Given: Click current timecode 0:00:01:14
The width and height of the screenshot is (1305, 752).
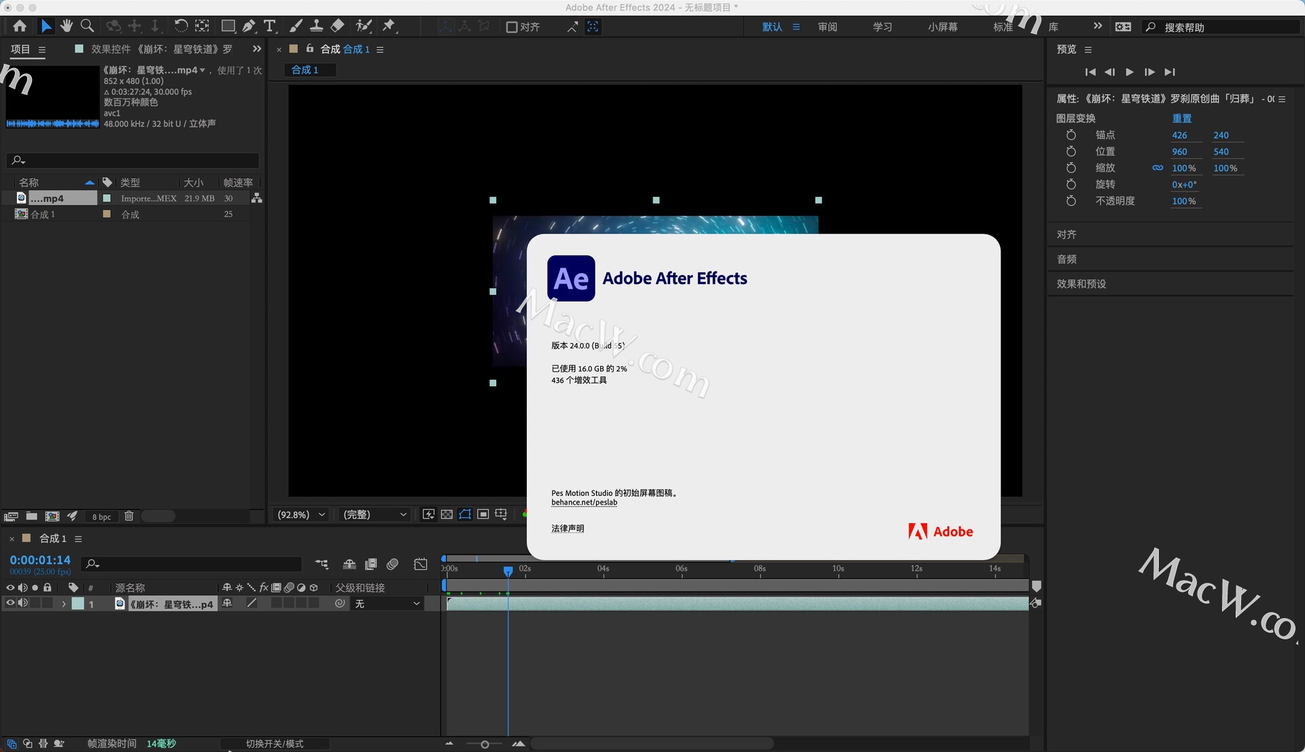Looking at the screenshot, I should pyautogui.click(x=40, y=560).
